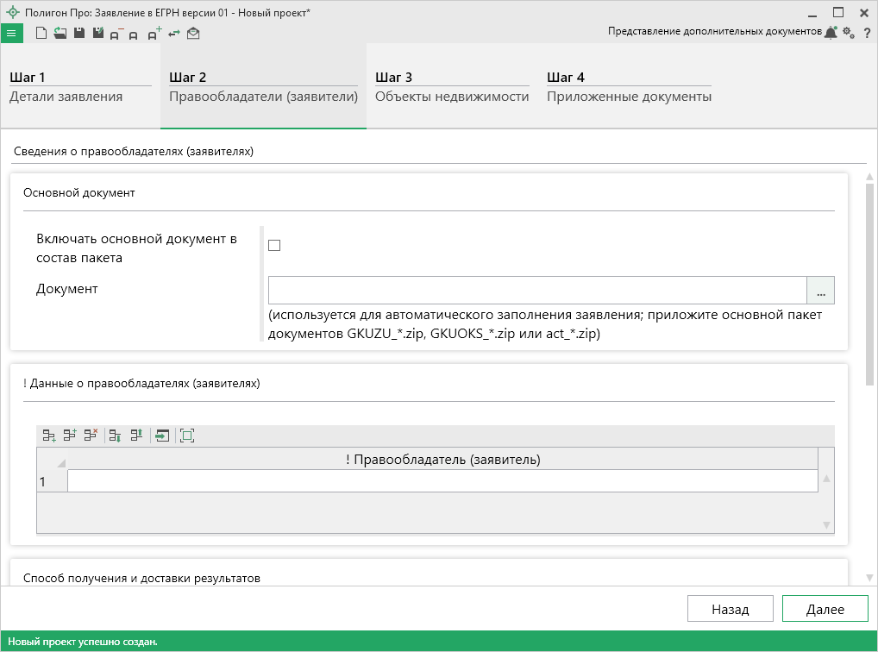Screen dimensions: 878x652
Task: Click the browse '...' button for Документ
Action: 820,291
